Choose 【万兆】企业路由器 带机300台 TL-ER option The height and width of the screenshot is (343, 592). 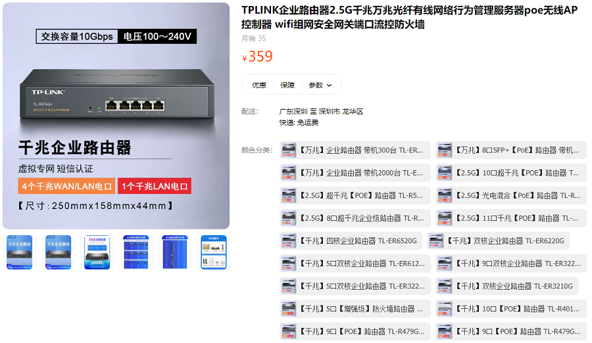[x=355, y=150]
